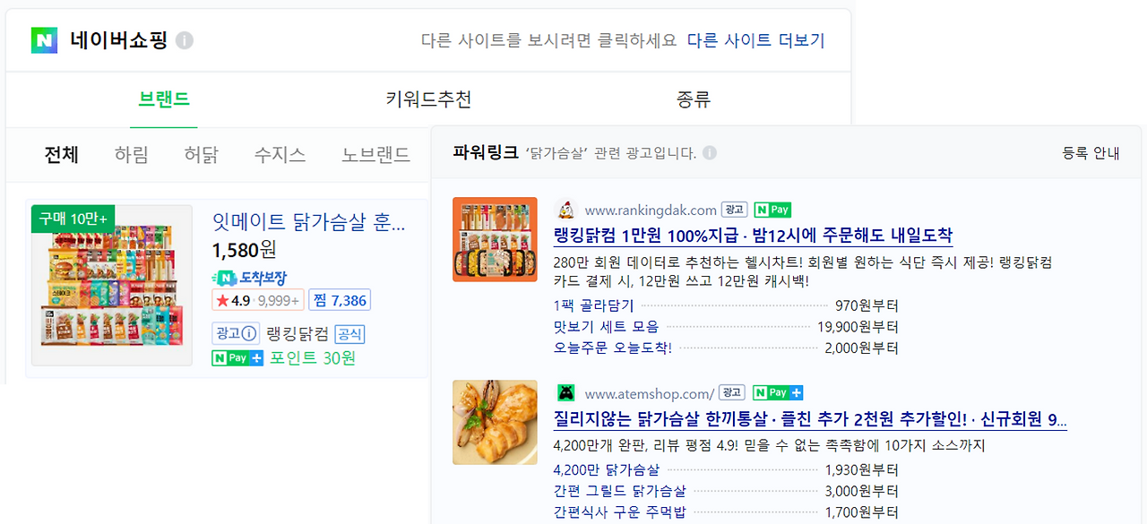Open the 등록 안내 link

pyautogui.click(x=1091, y=153)
